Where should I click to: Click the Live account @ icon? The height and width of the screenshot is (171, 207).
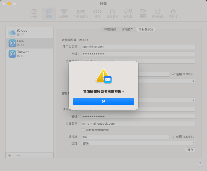tap(12, 43)
